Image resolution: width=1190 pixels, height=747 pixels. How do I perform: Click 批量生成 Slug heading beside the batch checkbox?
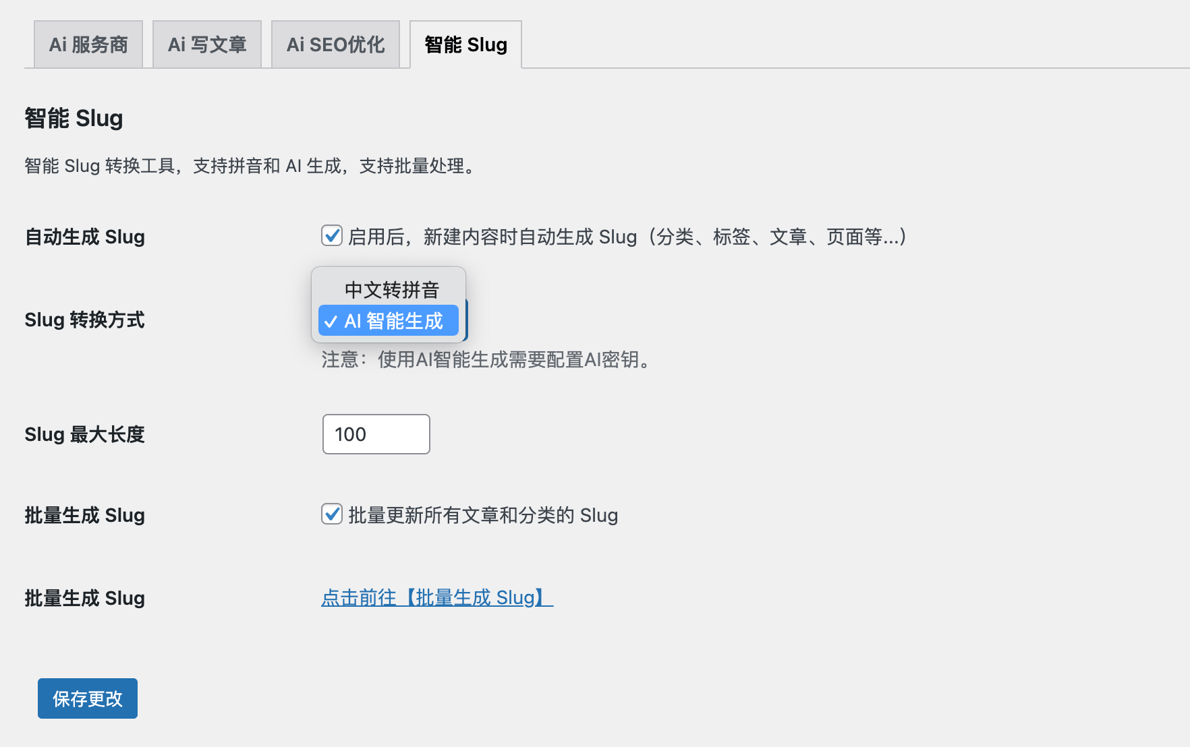tap(85, 515)
